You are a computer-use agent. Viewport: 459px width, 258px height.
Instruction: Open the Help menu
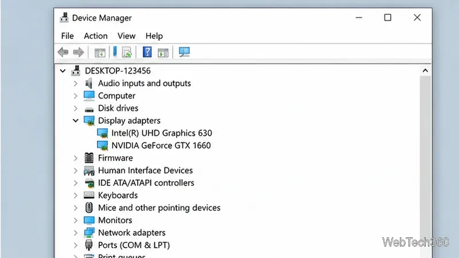tap(154, 36)
